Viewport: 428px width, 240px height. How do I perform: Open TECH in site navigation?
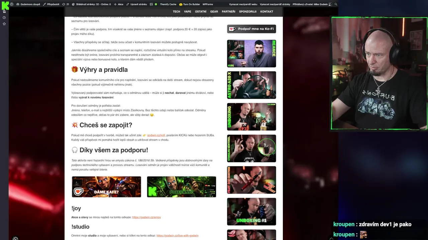click(176, 12)
